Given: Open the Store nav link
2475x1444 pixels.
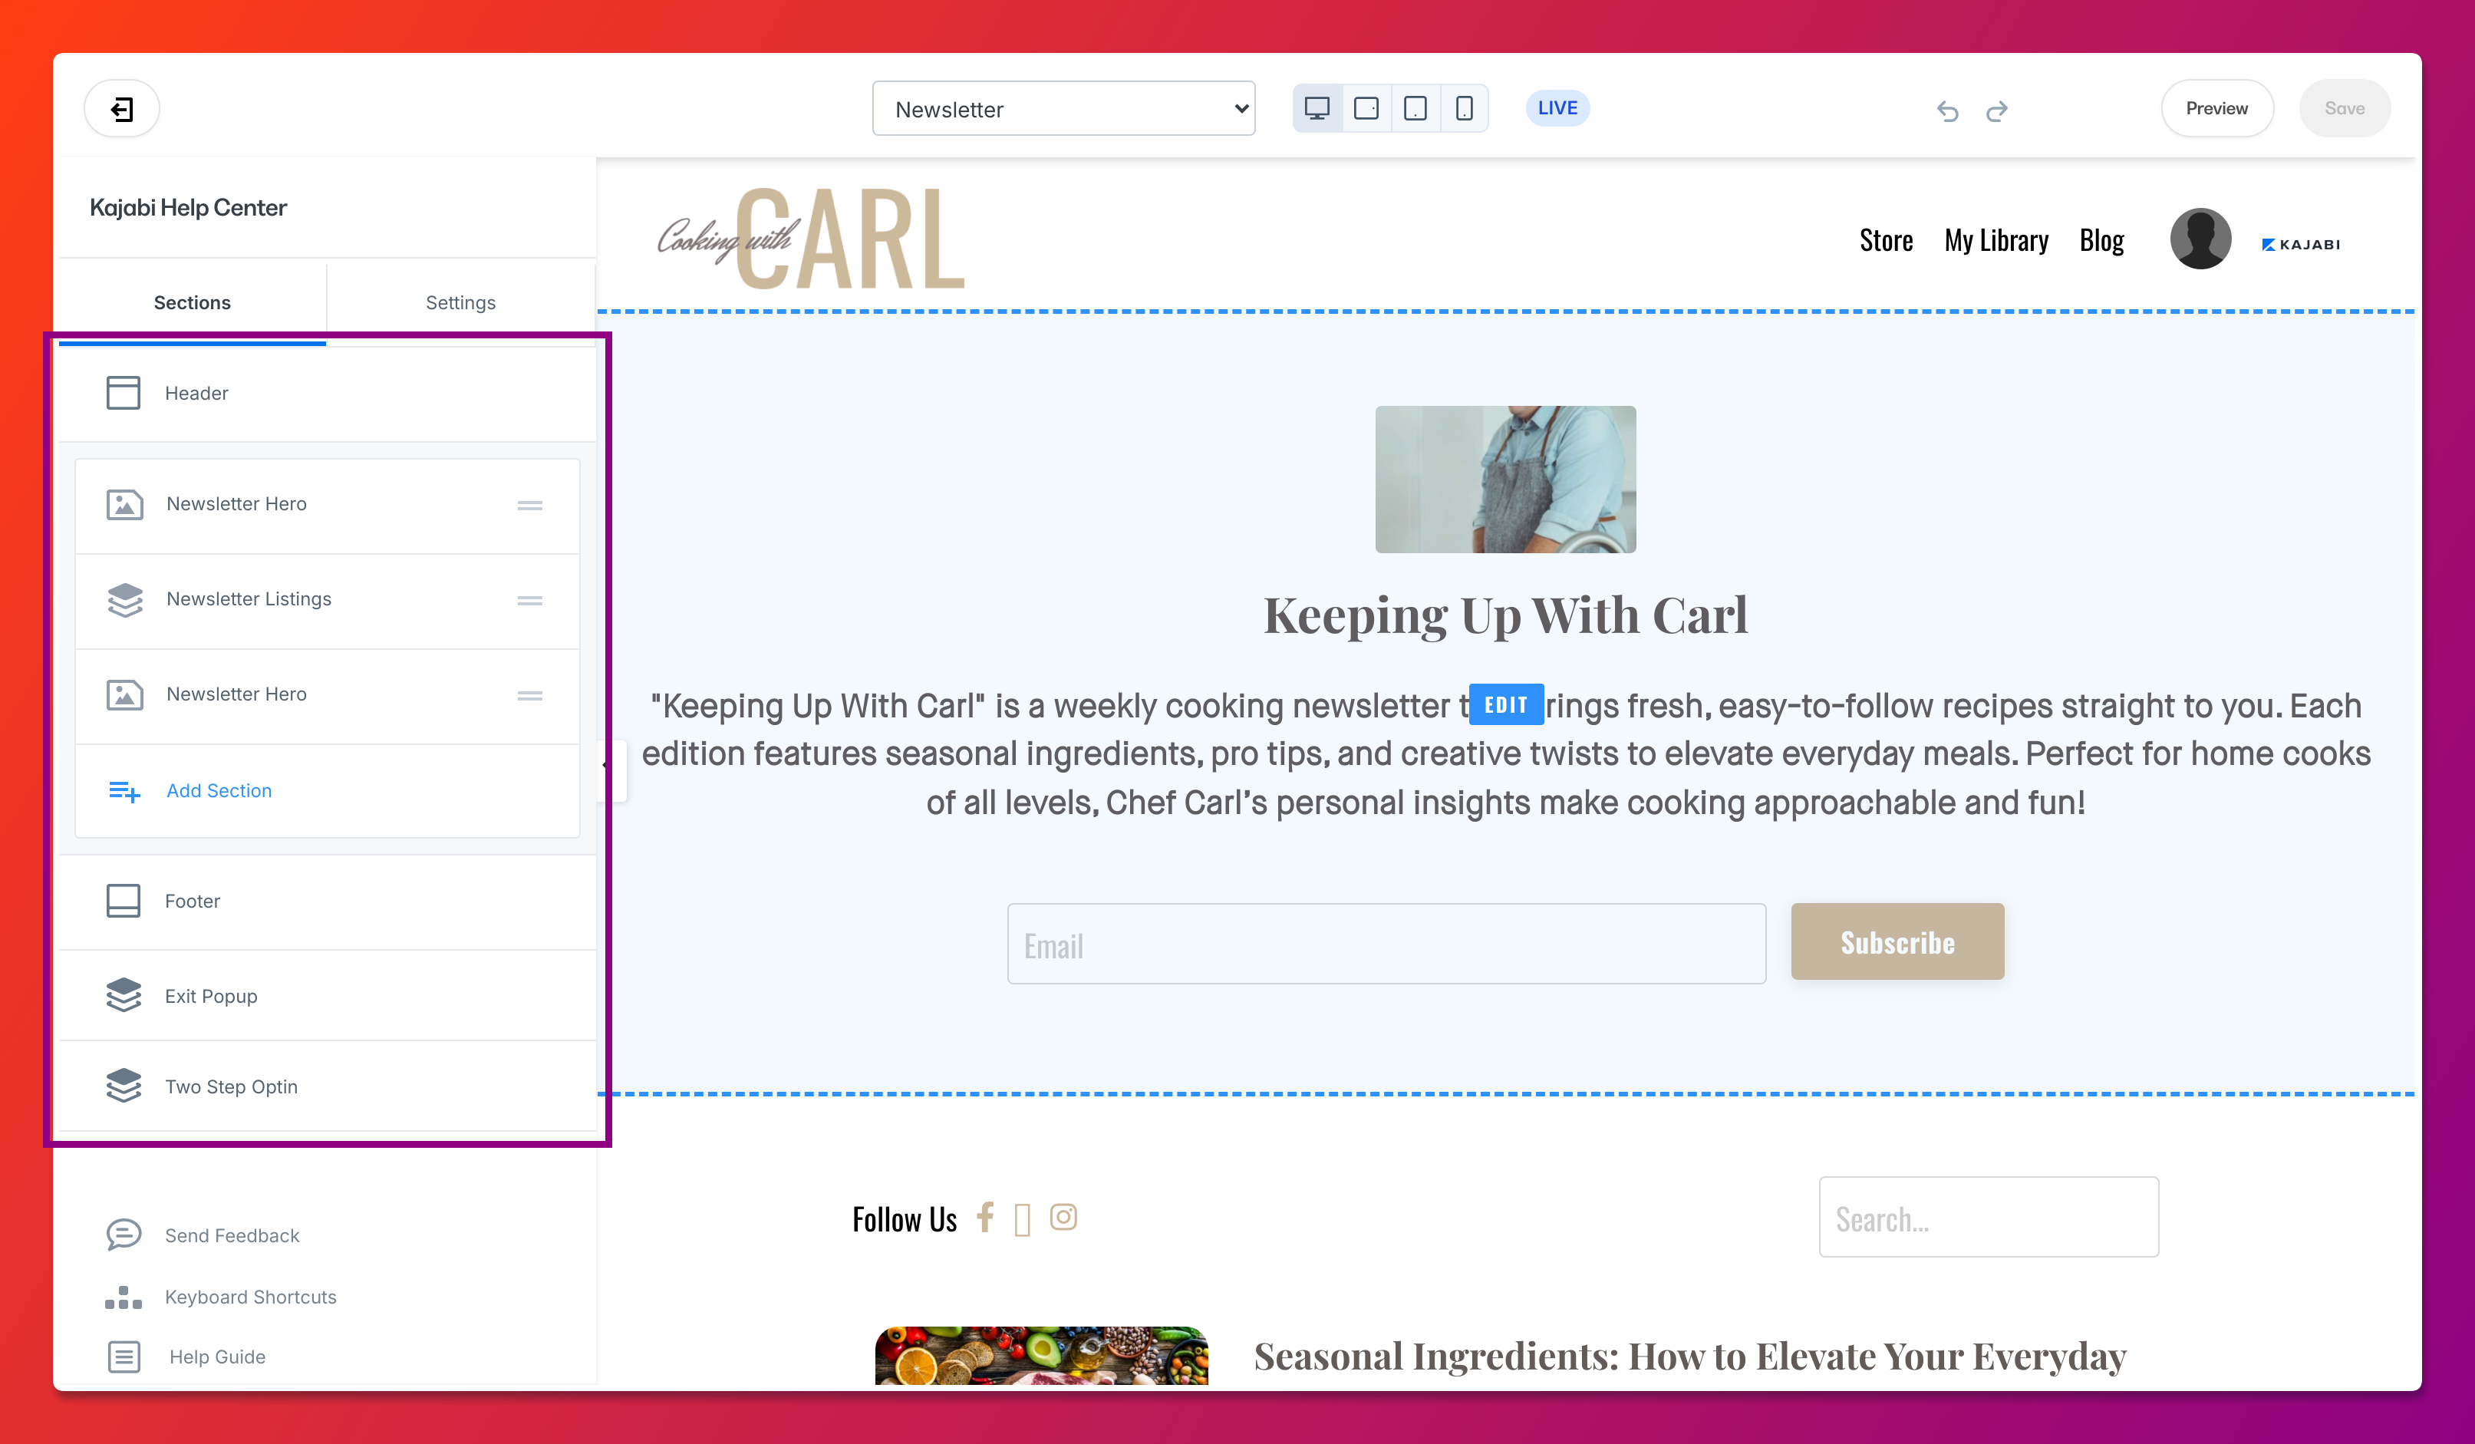Looking at the screenshot, I should coord(1886,241).
